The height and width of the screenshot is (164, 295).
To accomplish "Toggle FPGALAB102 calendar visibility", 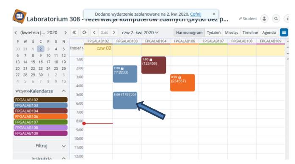I will tap(41, 100).
